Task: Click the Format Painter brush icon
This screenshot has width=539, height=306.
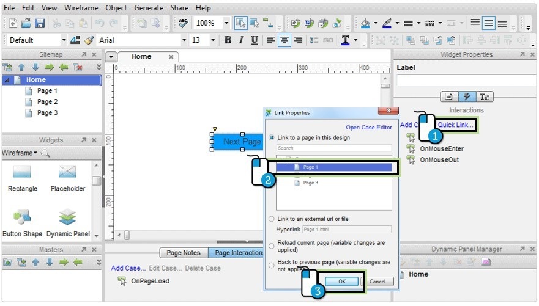Action: pyautogui.click(x=89, y=40)
